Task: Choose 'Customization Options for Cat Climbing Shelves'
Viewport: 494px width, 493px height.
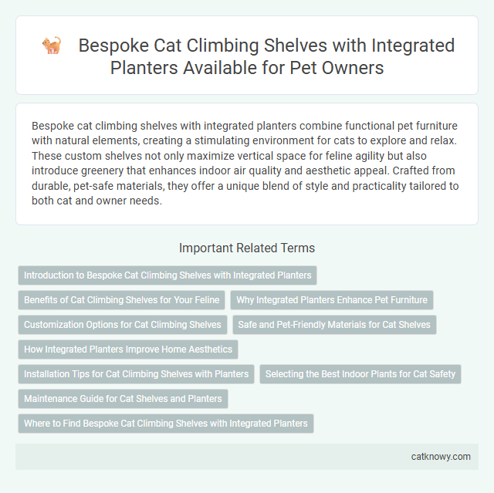Action: pos(123,325)
